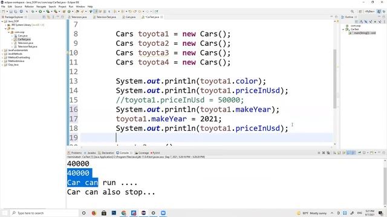Select main(String[]) method in Outline

click(362, 33)
